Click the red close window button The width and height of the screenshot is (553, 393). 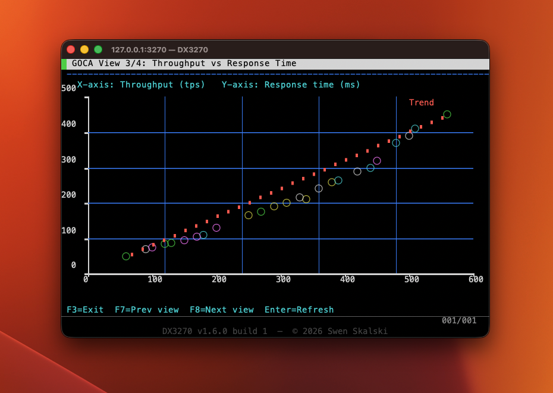pyautogui.click(x=71, y=49)
